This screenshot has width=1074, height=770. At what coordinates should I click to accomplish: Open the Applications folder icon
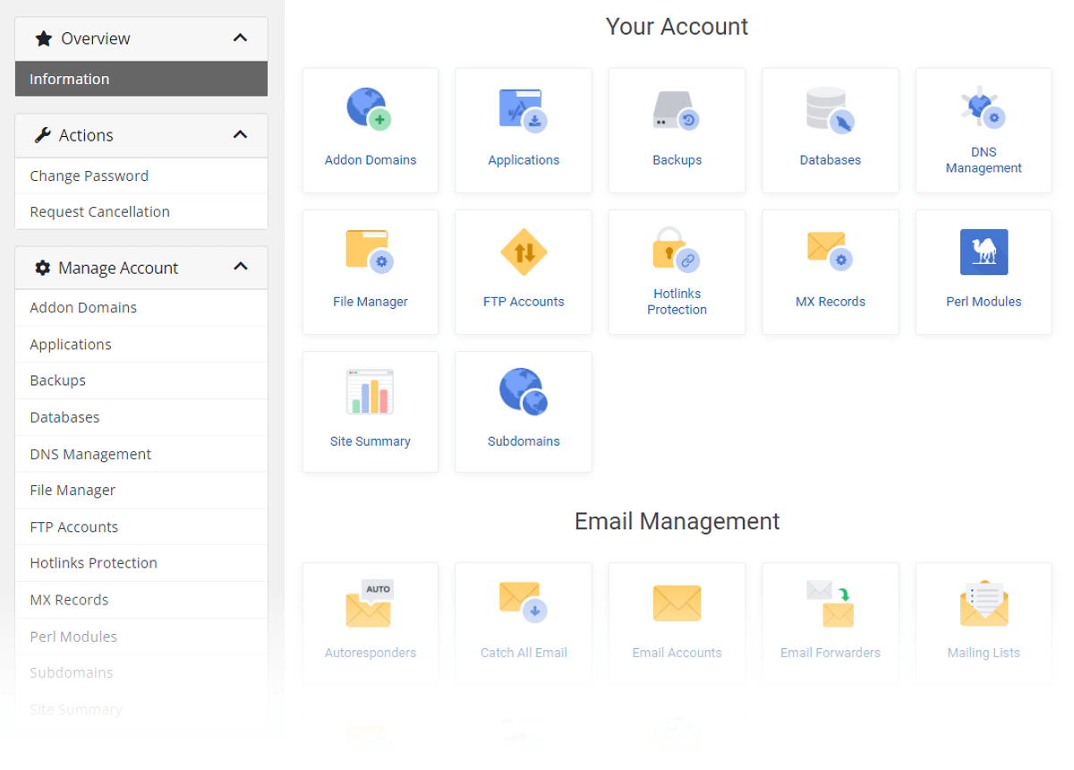tap(524, 109)
